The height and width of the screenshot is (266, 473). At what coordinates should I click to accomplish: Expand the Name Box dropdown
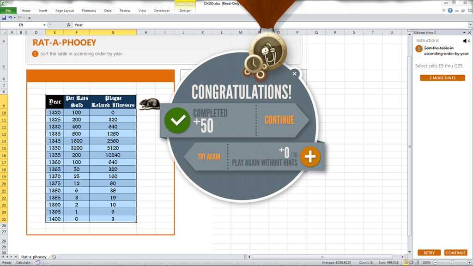(45, 25)
